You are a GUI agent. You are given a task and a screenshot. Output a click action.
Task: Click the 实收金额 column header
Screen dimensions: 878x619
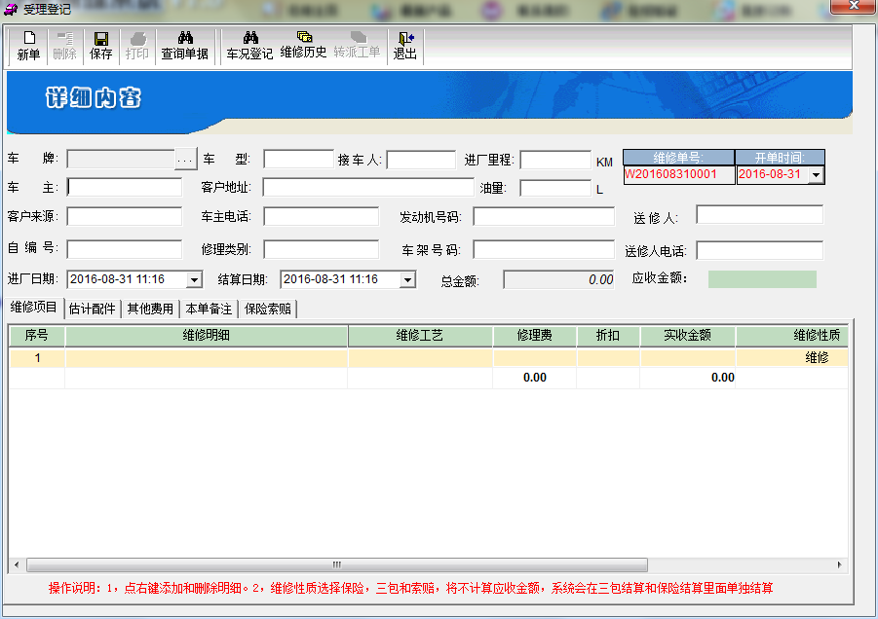click(x=688, y=336)
